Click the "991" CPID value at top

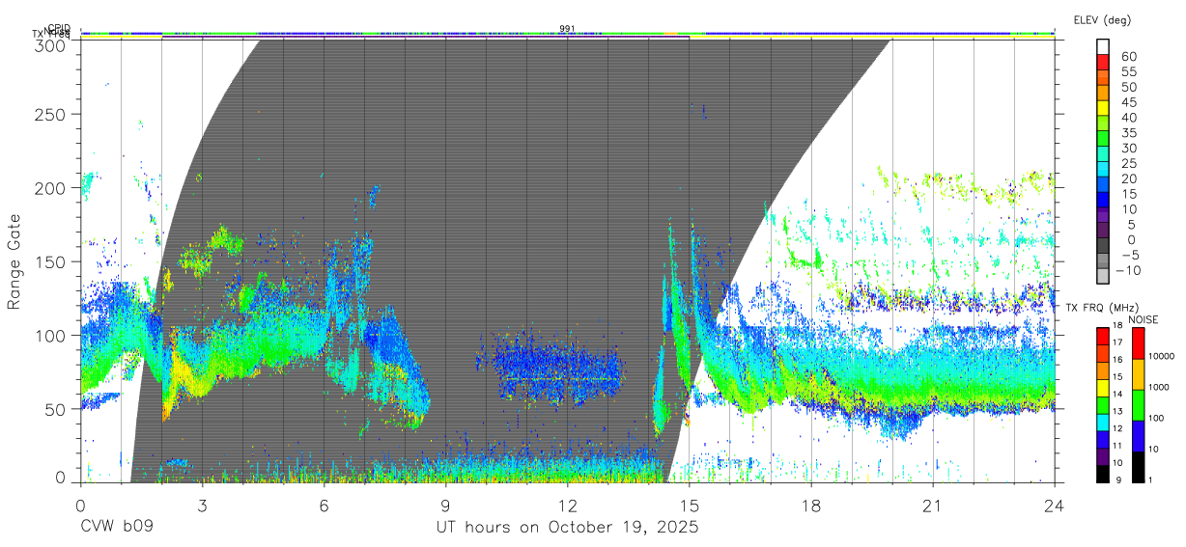567,29
